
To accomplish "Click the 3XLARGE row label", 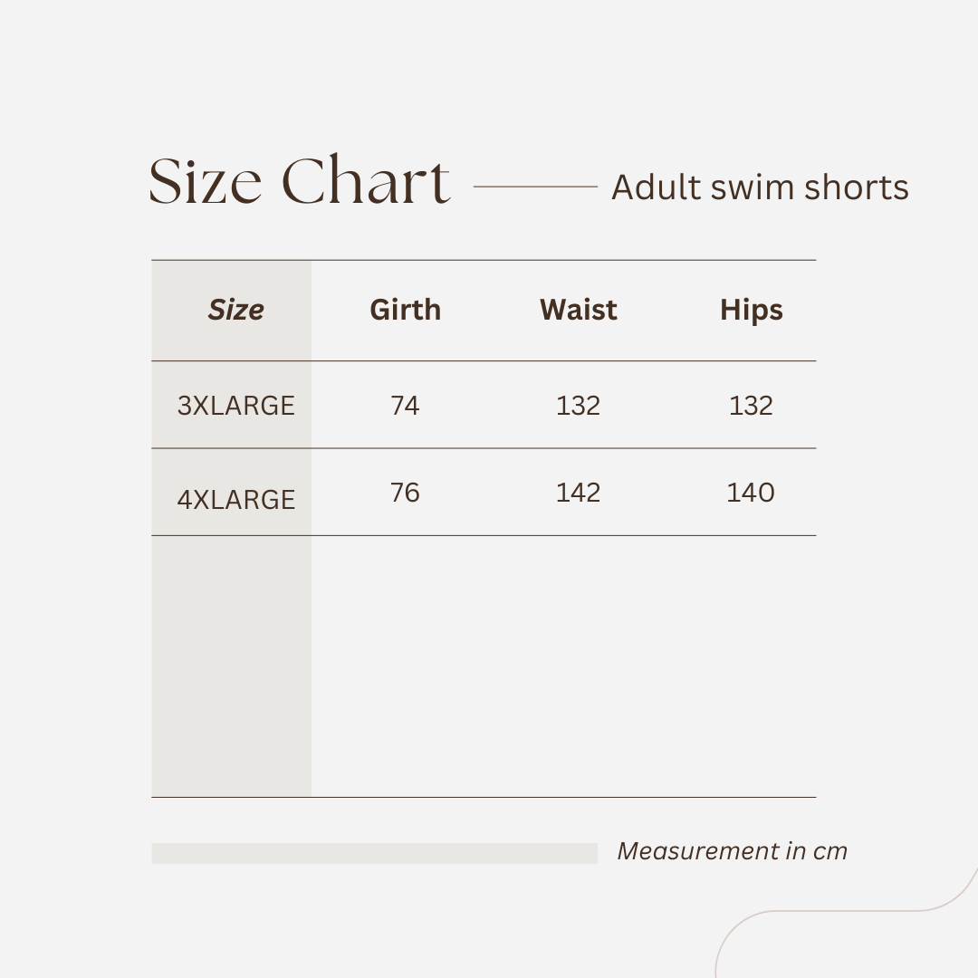I will tap(235, 406).
